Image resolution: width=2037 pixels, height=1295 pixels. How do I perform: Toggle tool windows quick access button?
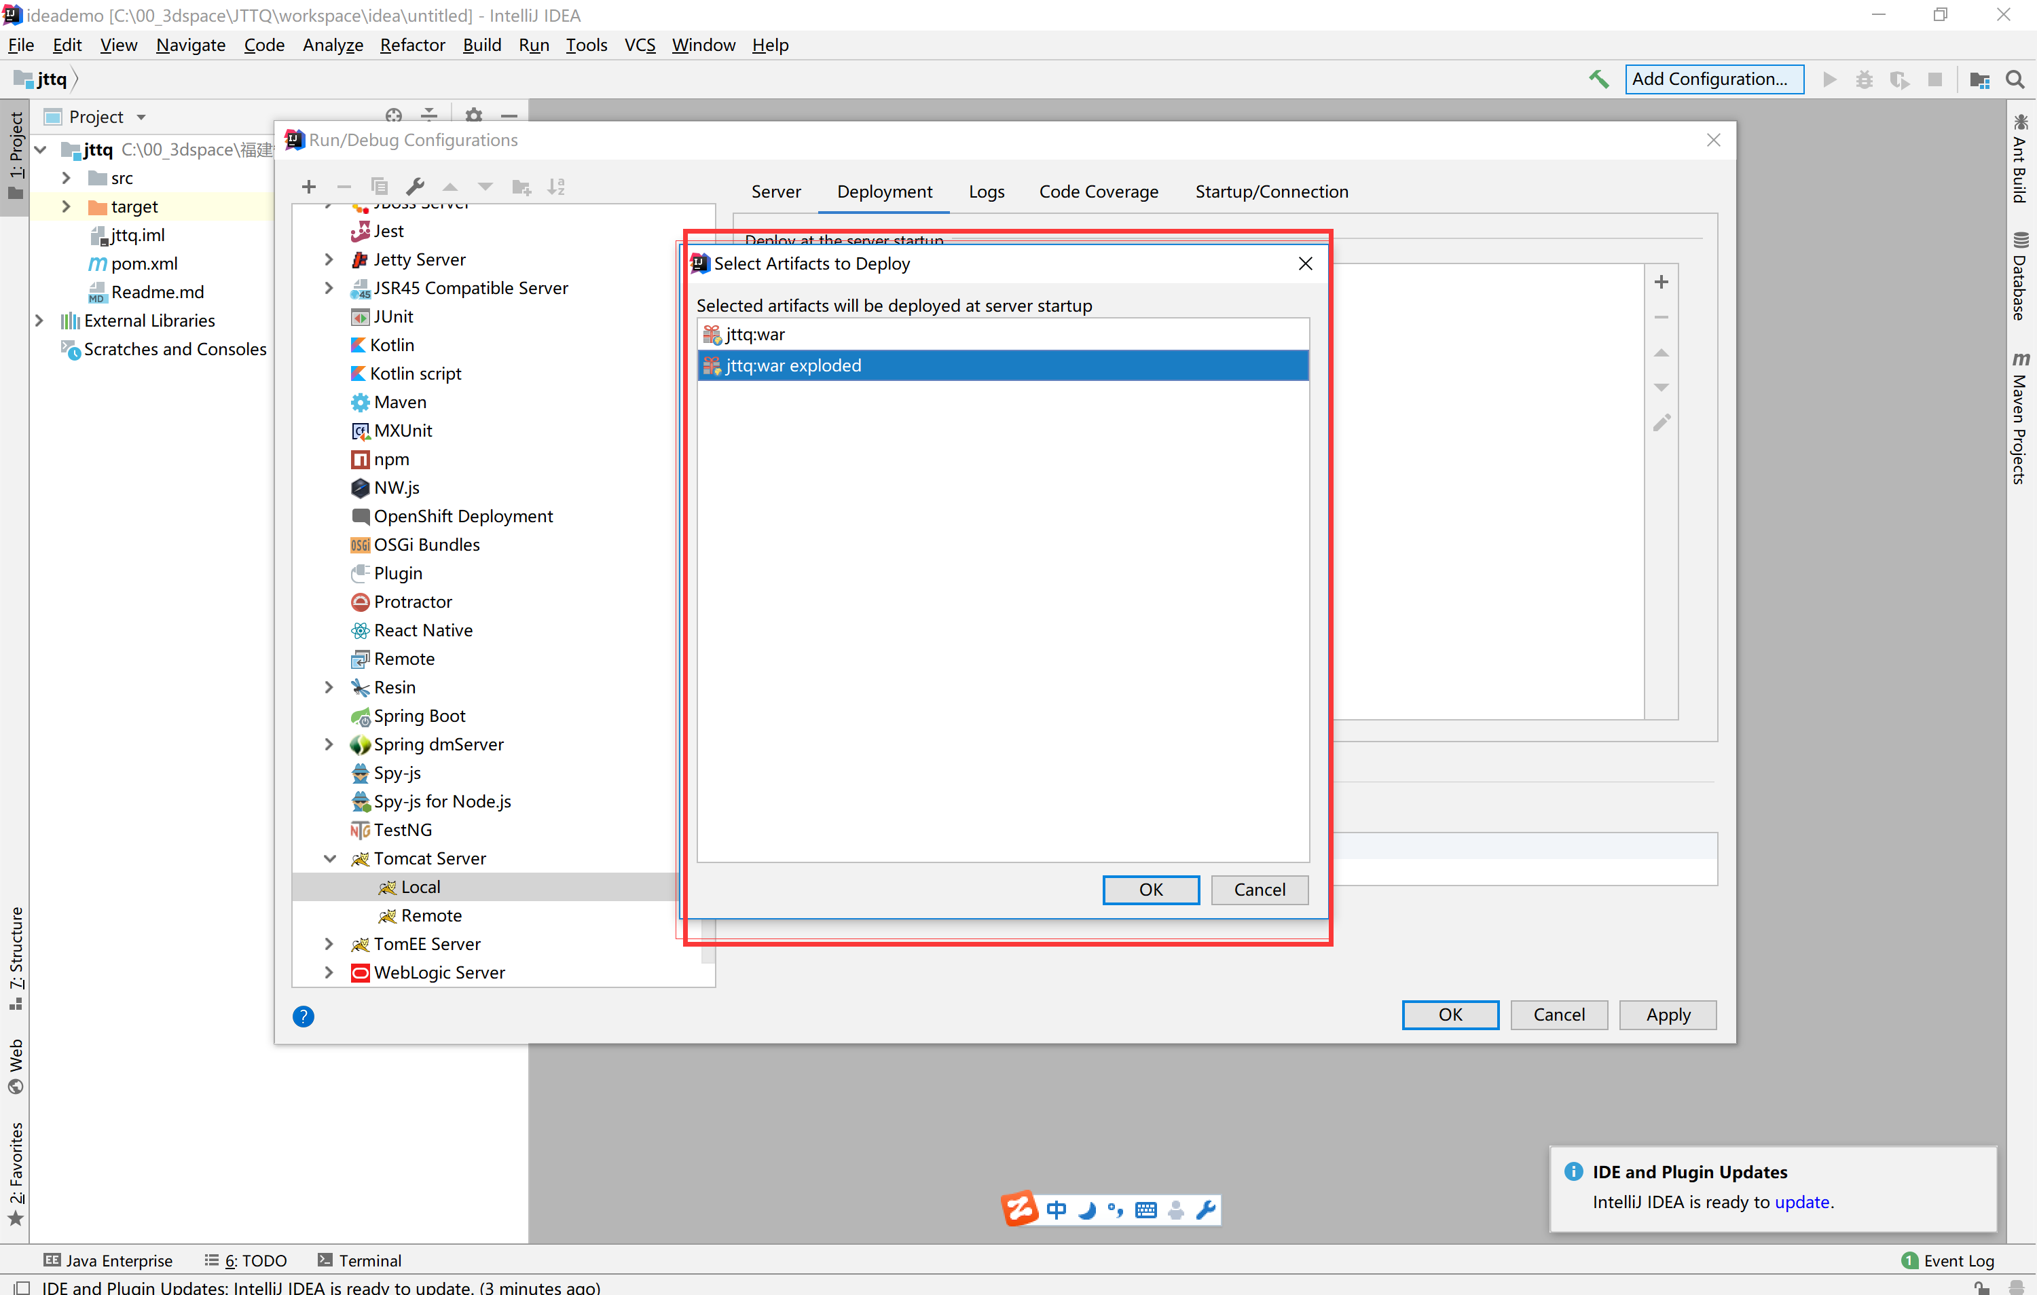point(22,1287)
